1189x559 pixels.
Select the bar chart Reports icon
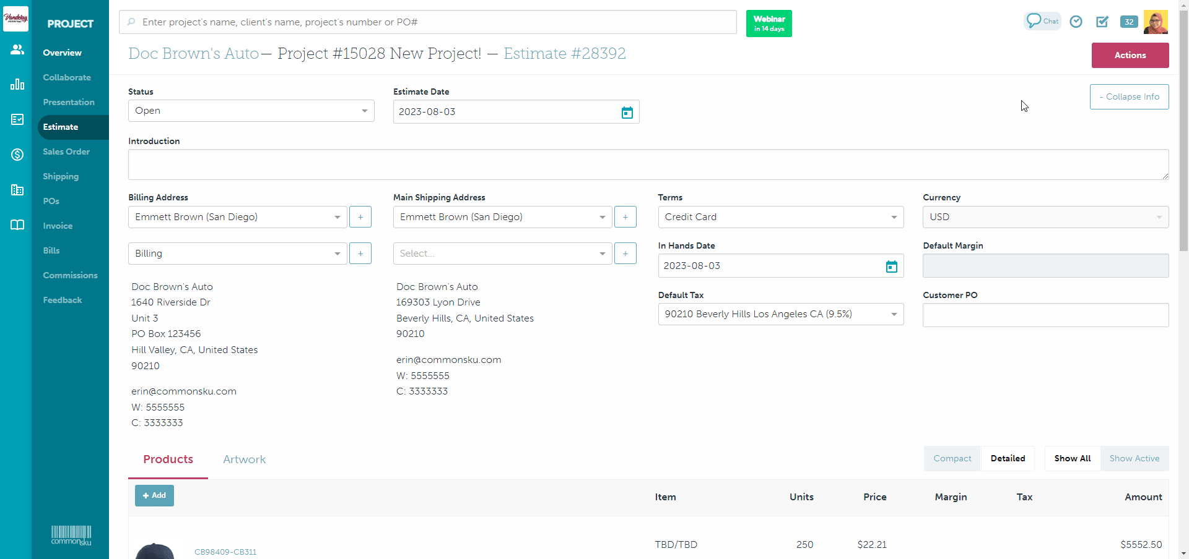(17, 84)
